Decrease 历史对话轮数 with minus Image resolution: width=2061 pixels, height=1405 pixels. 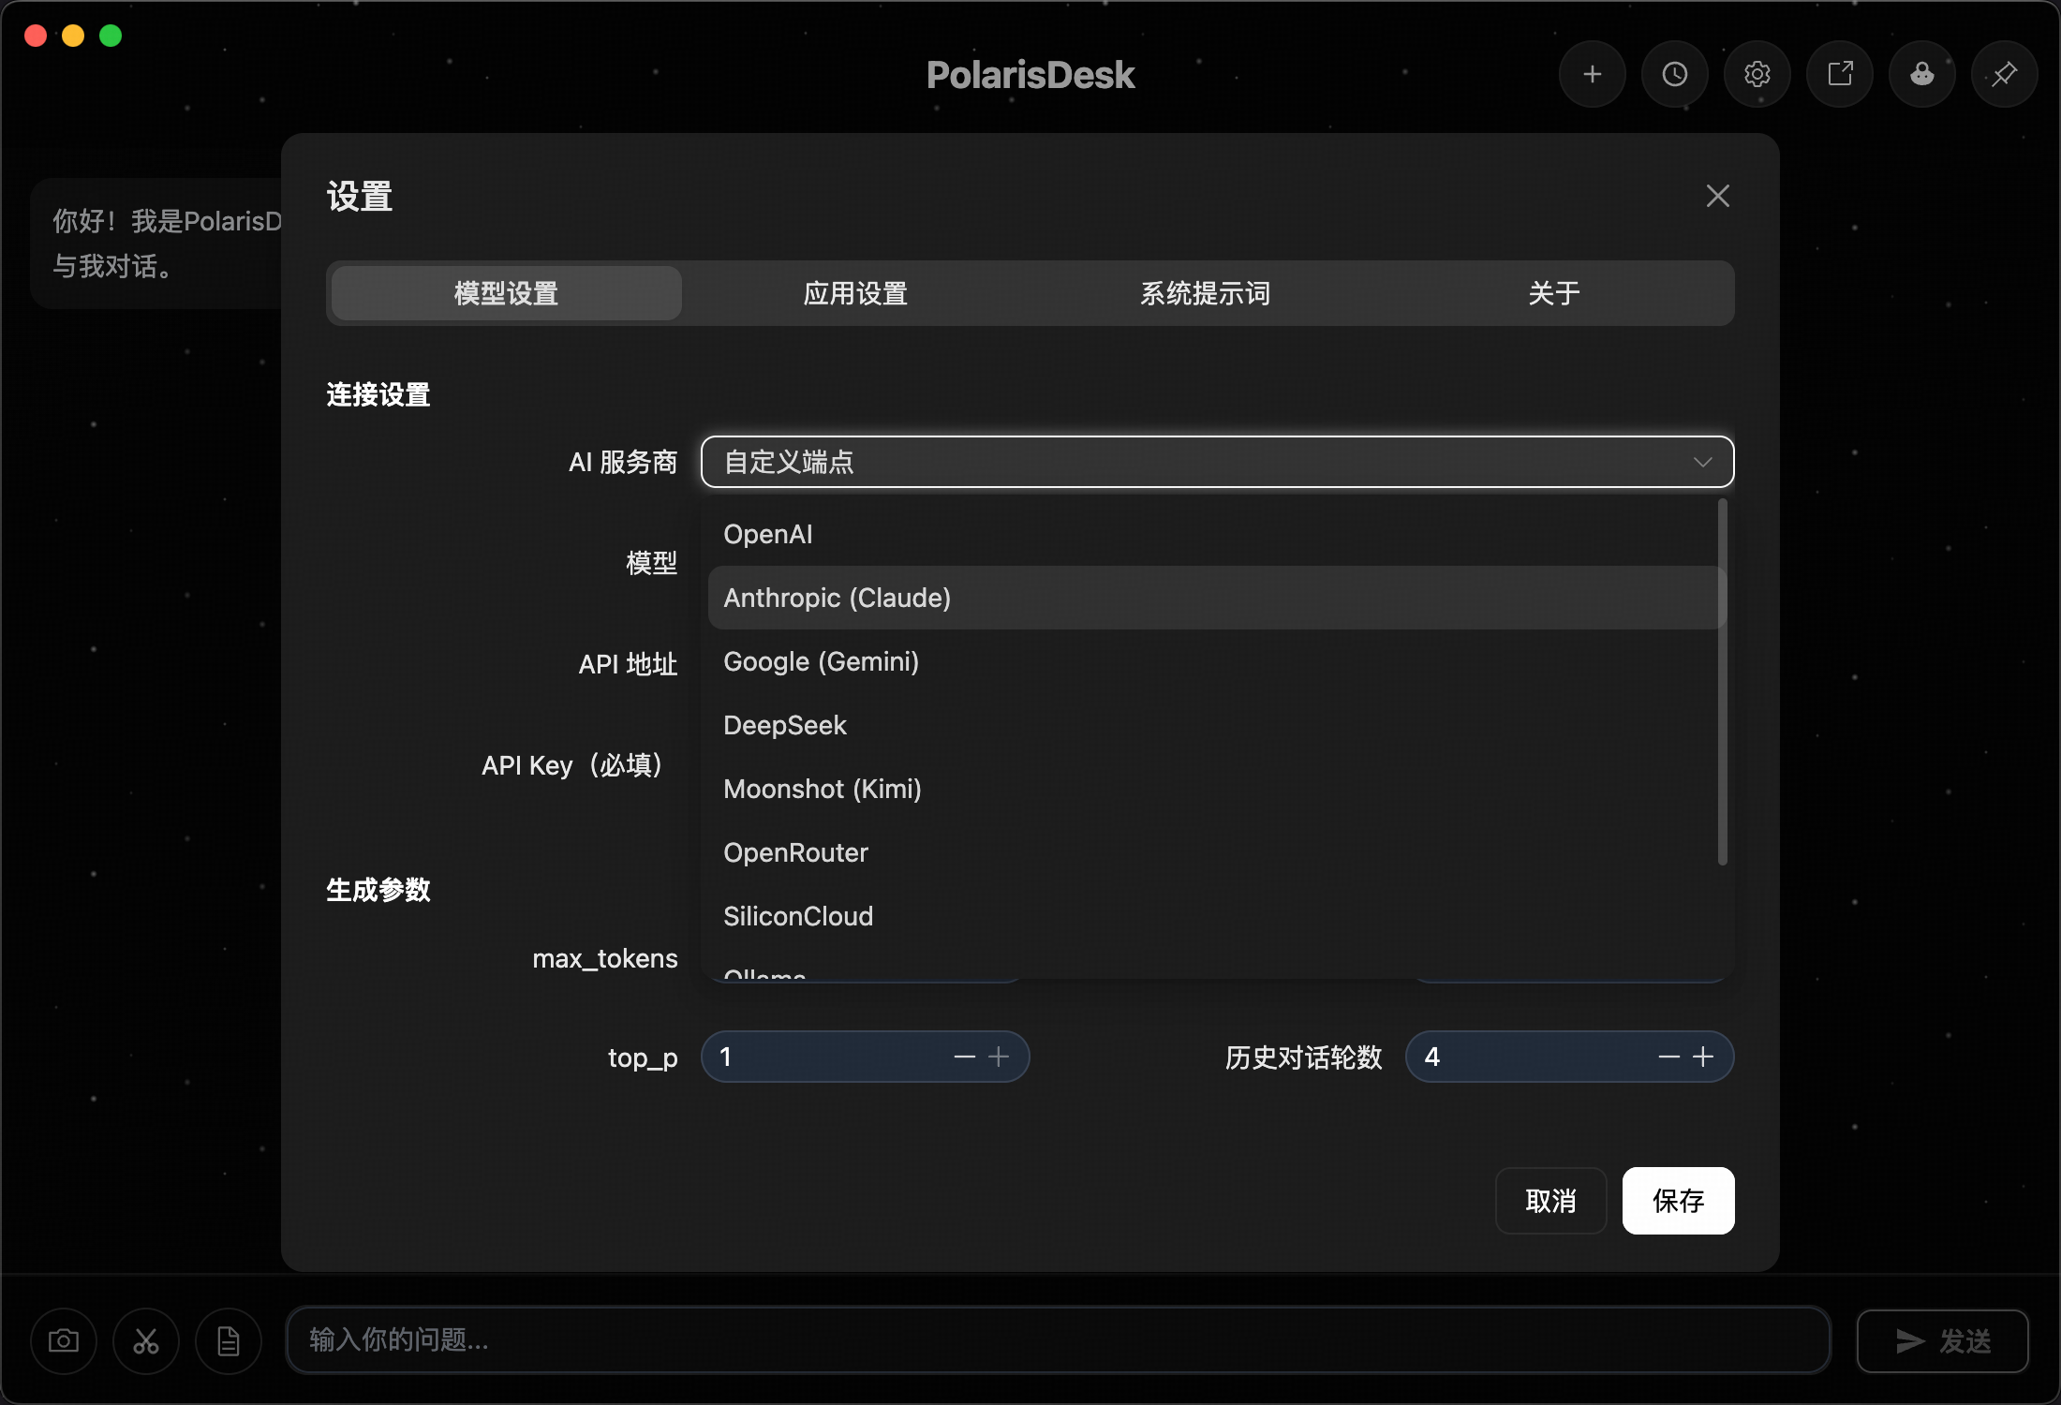coord(1669,1057)
